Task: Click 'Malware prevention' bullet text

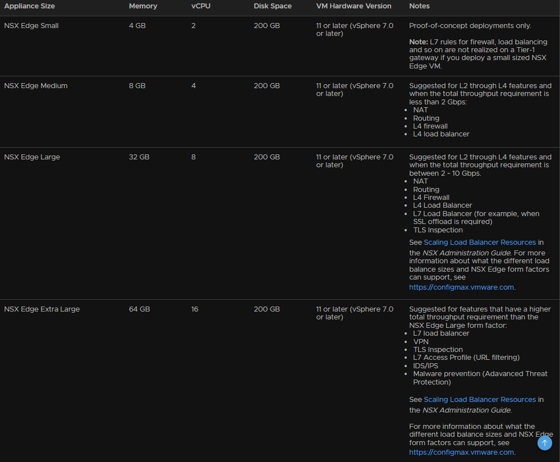Action: point(480,378)
